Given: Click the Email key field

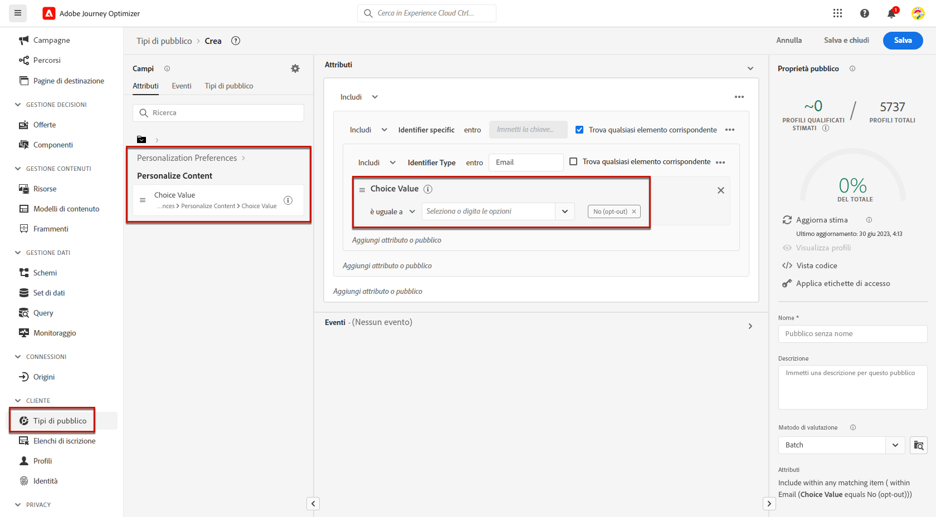Looking at the screenshot, I should coord(526,163).
